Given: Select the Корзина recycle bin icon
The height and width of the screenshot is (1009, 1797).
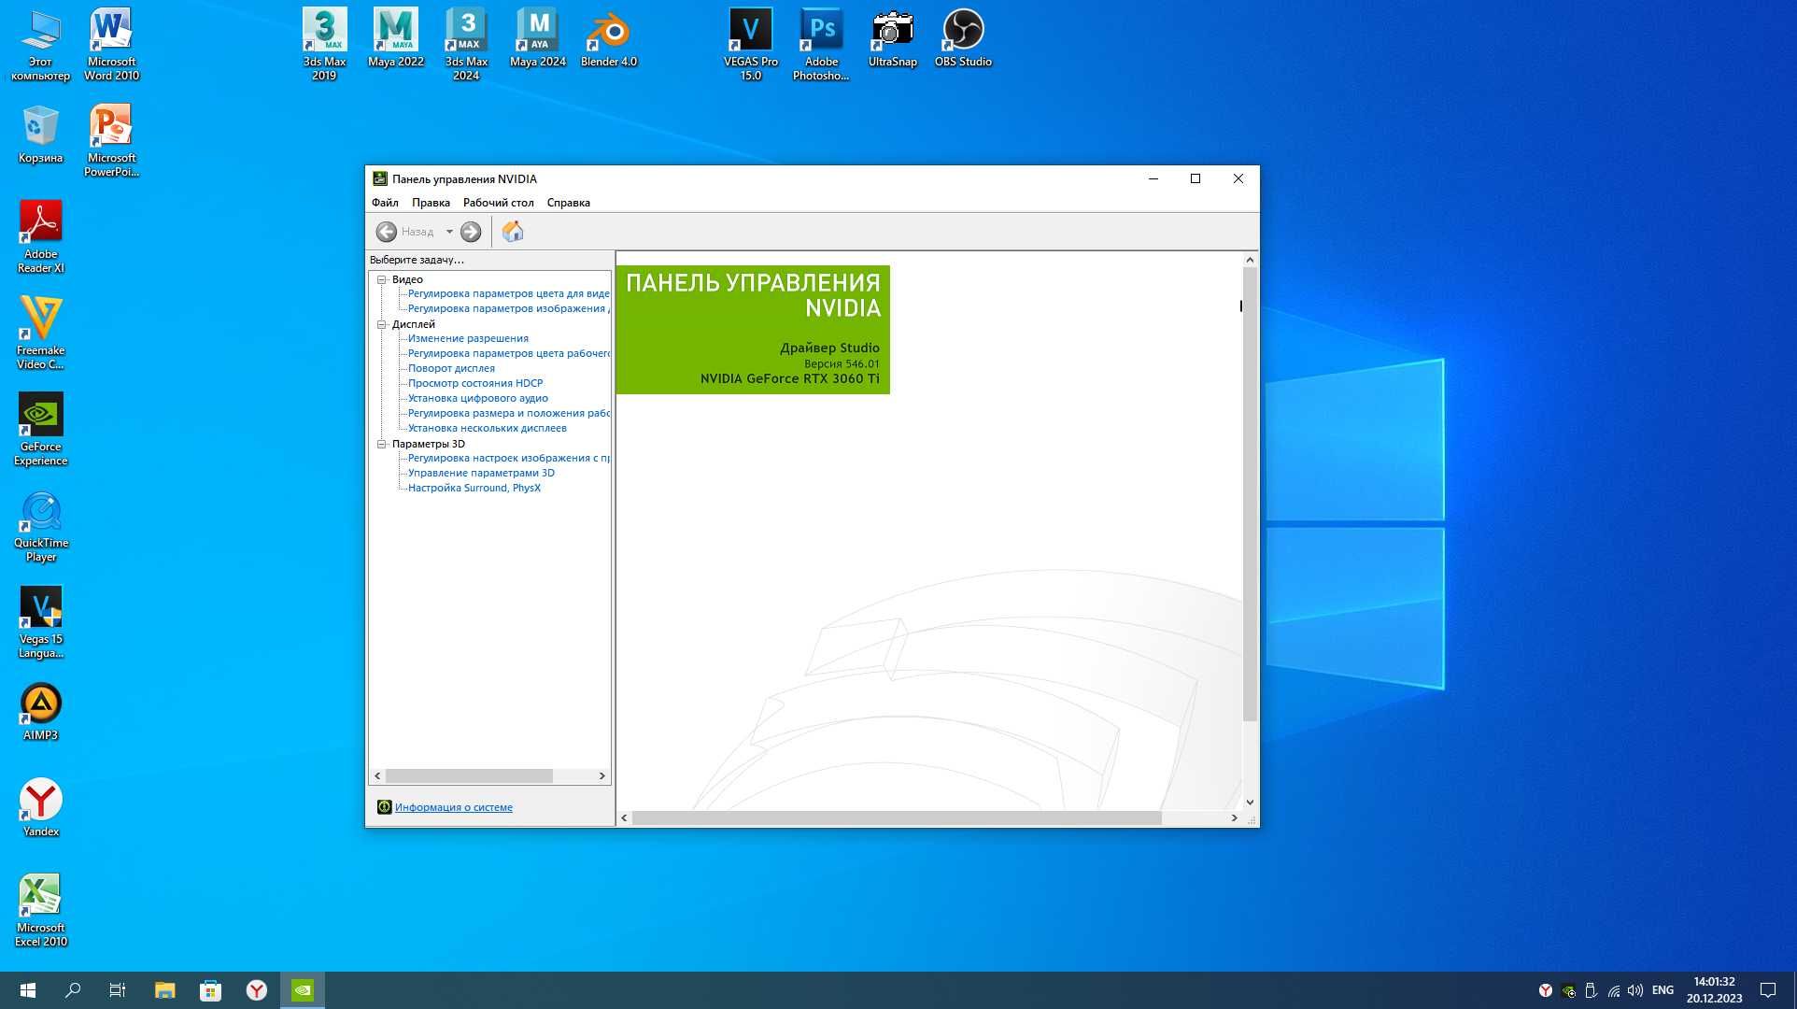Looking at the screenshot, I should (40, 134).
